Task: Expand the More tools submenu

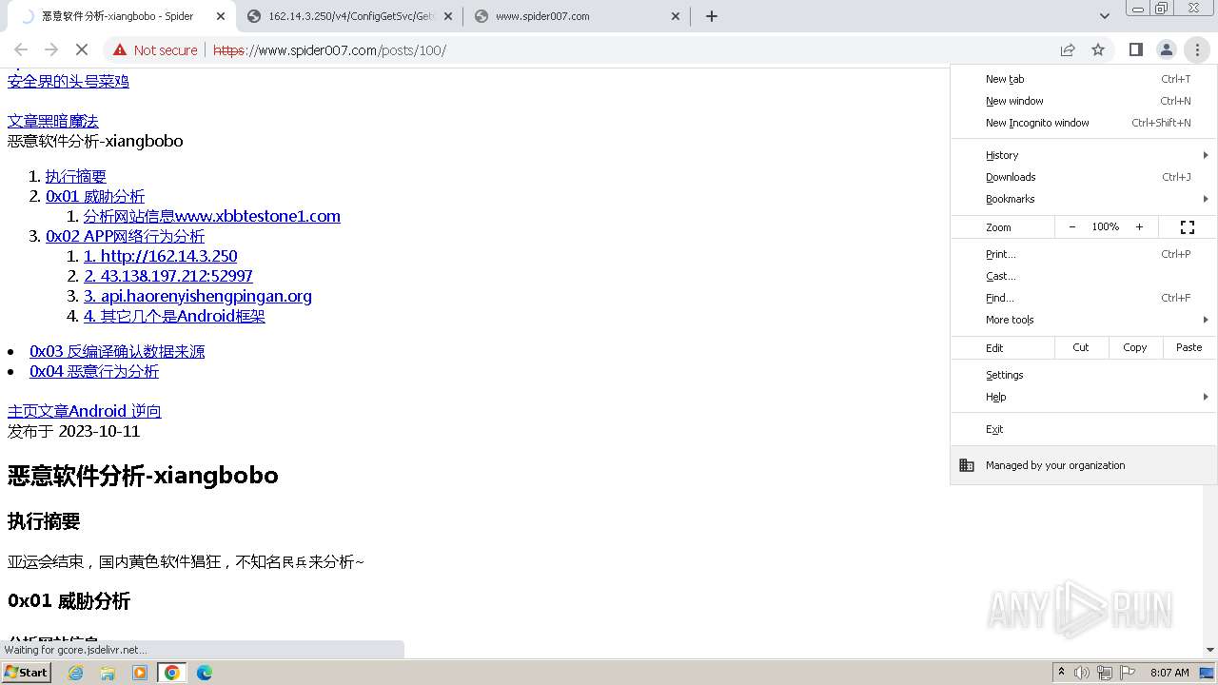Action: [1084, 320]
